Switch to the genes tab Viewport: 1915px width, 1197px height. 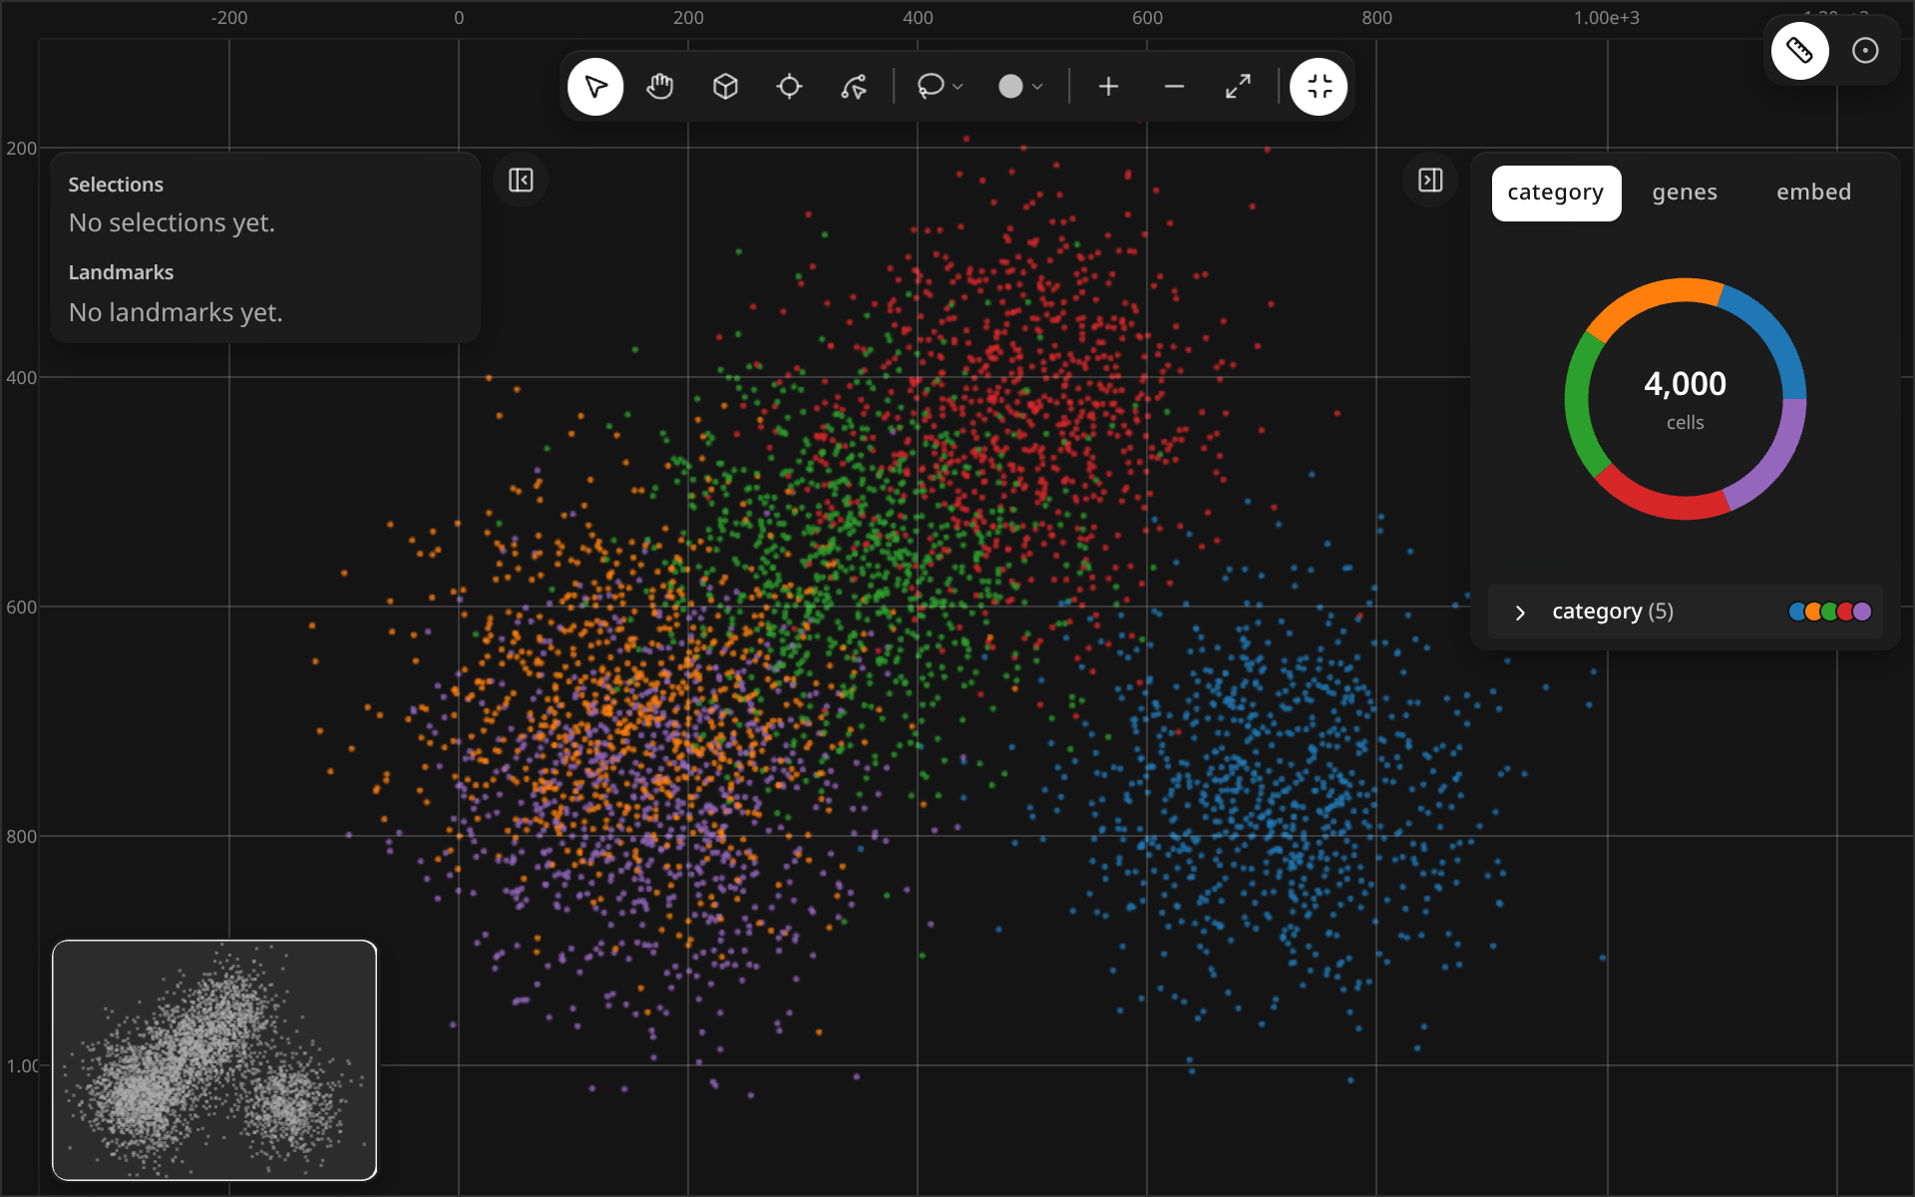pos(1685,193)
